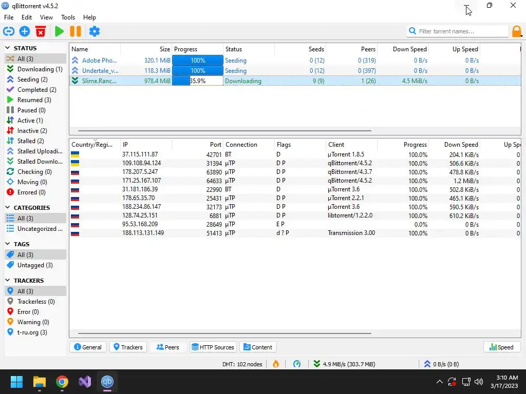Select t-ru.org (3) tracker filter
The width and height of the screenshot is (526, 394).
35,332
